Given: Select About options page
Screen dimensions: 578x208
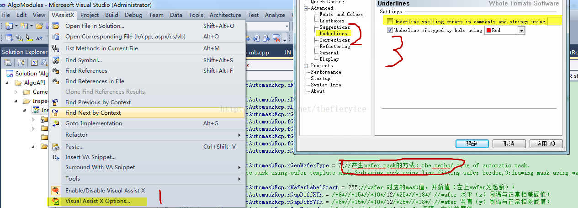Looking at the screenshot, I should point(318,91).
